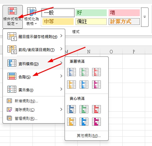Click the 醒目提示儲存格規則 icon
The width and height of the screenshot is (152, 146).
12,36
